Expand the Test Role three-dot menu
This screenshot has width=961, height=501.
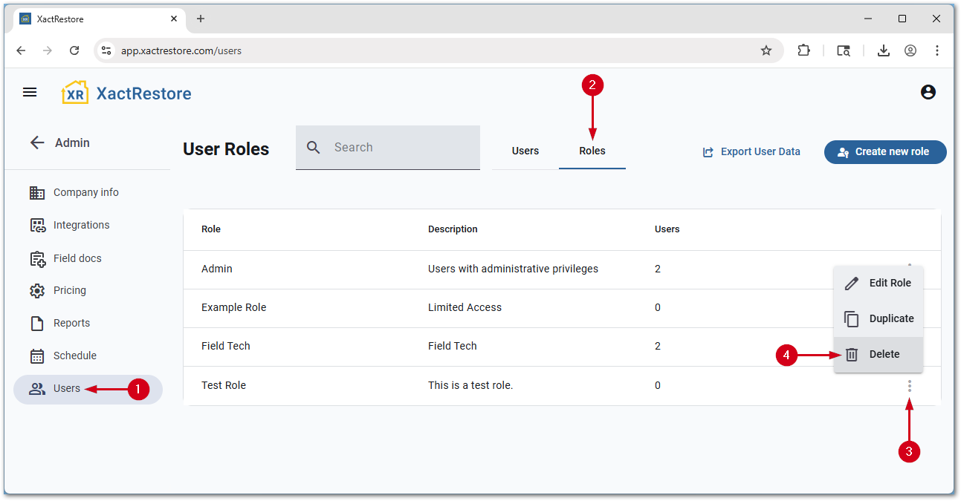909,386
